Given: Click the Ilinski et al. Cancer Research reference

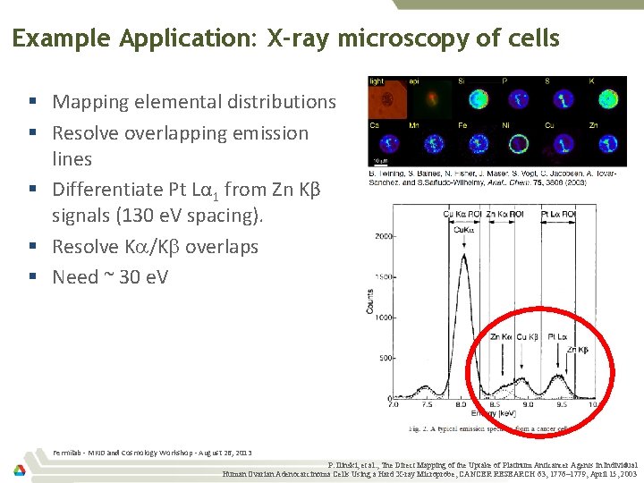Looking at the screenshot, I should 430,470.
